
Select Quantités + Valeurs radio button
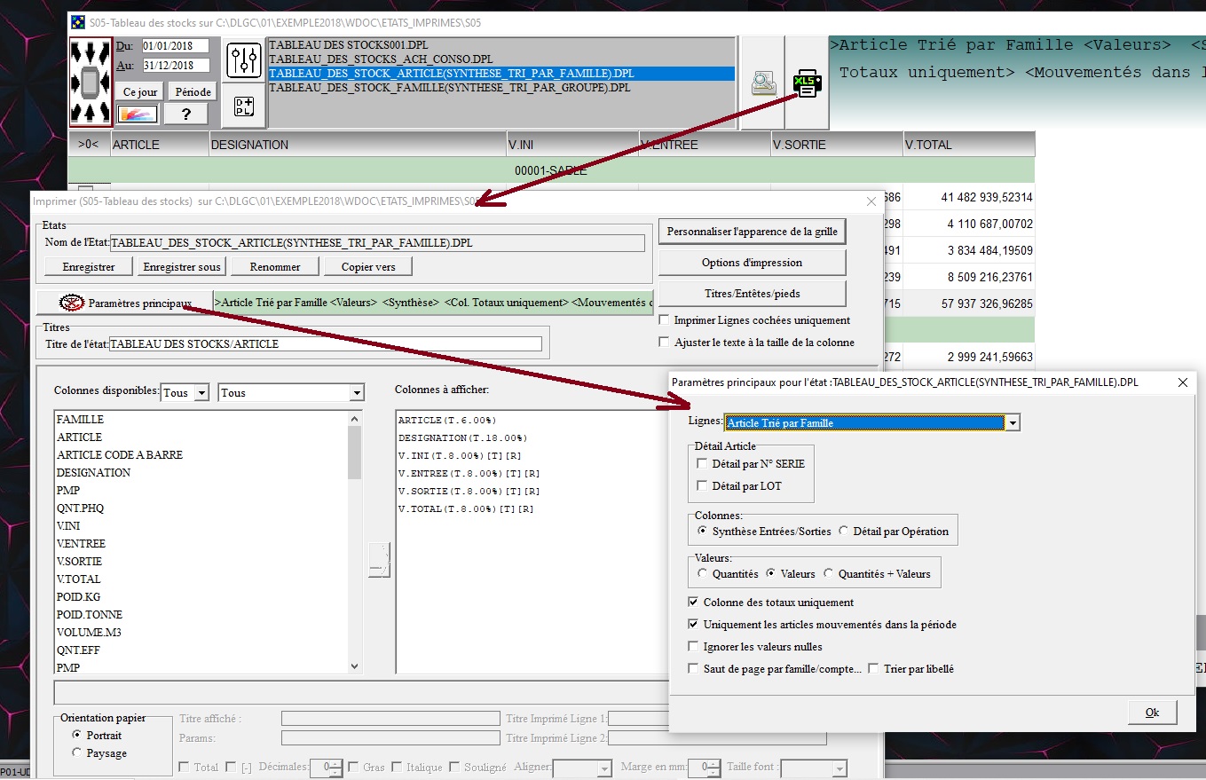[x=829, y=573]
